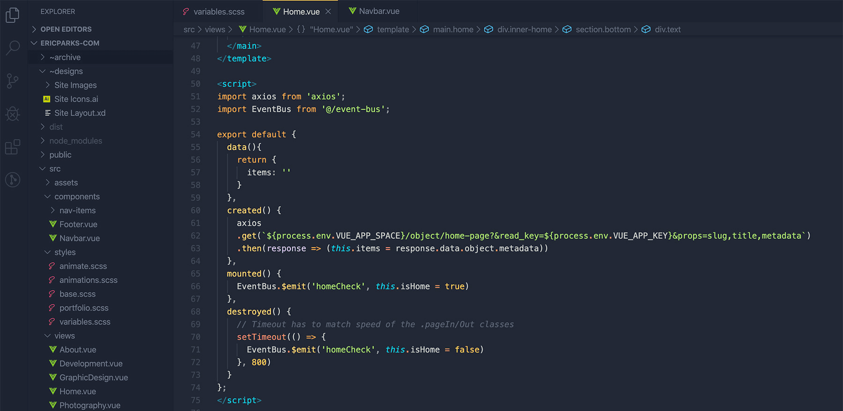
Task: Click Sass icon next to base.scss
Action: pyautogui.click(x=52, y=294)
